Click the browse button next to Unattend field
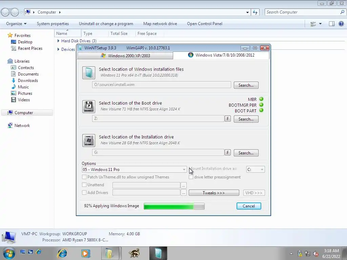Image resolution: width=347 pixels, height=260 pixels. coord(183,185)
